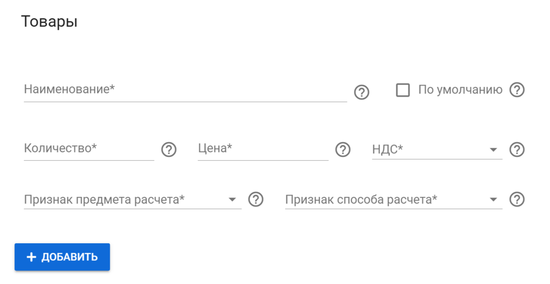Image resolution: width=550 pixels, height=284 pixels.
Task: Expand the НДС dropdown arrow
Action: pos(493,150)
